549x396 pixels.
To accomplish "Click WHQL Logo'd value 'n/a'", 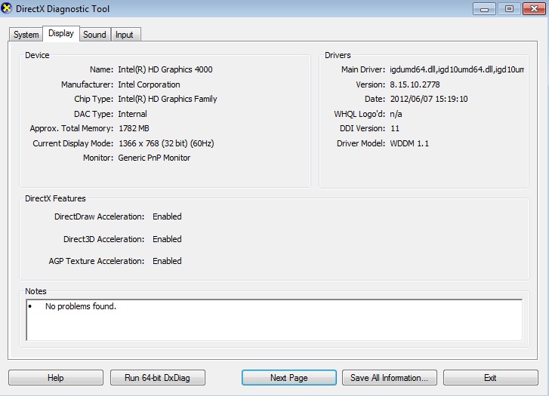I will pyautogui.click(x=396, y=114).
